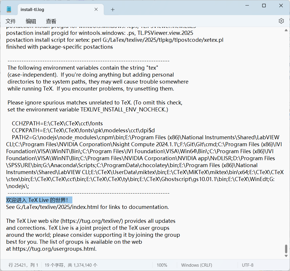Click the scrollbar up arrow
Screen dimensions: 290x271
[286, 30]
